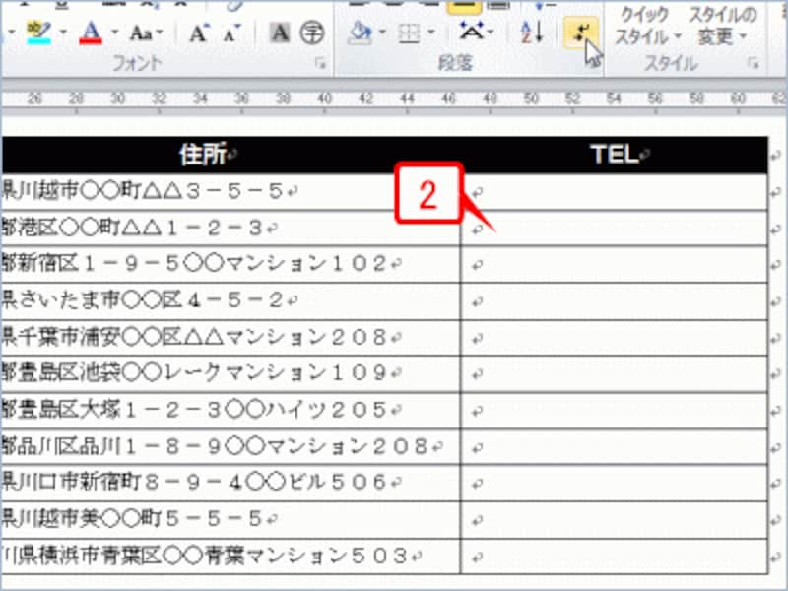Click the grow font size icon

[x=200, y=33]
